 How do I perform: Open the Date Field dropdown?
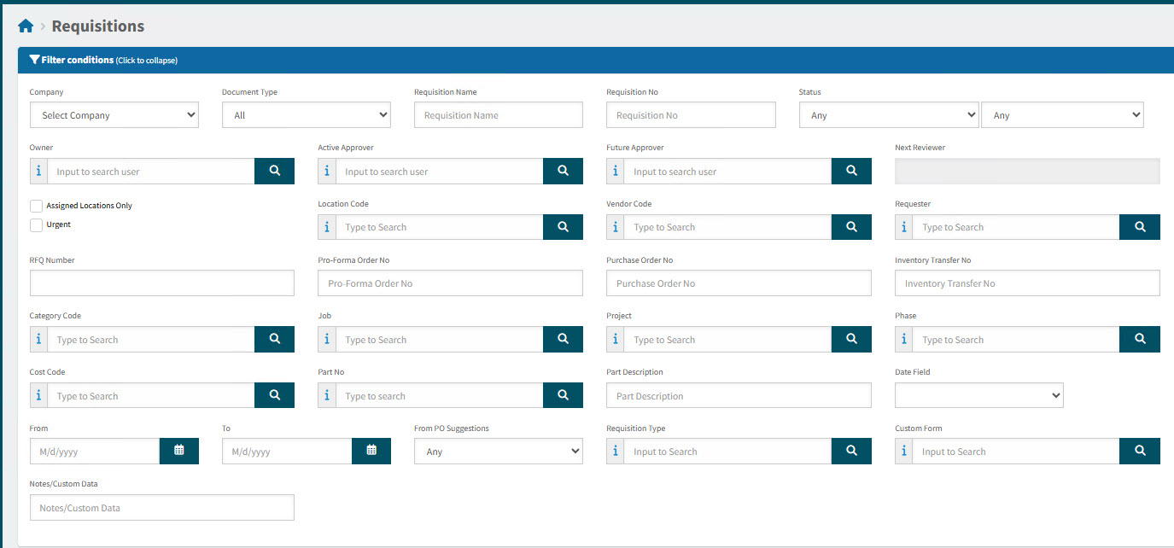(978, 395)
